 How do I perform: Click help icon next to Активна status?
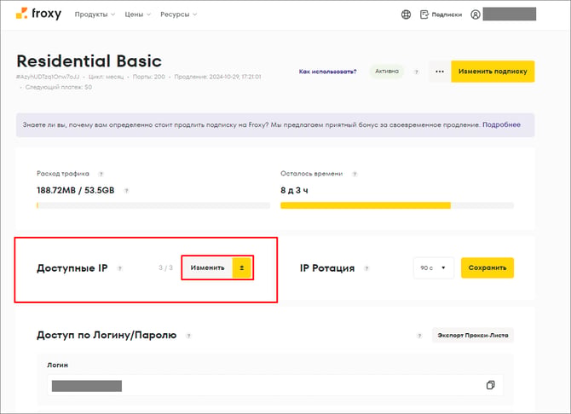tap(416, 72)
